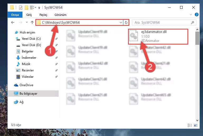Select Bu bilgisayar in navigation pane
203x136 pixels.
pos(33,94)
